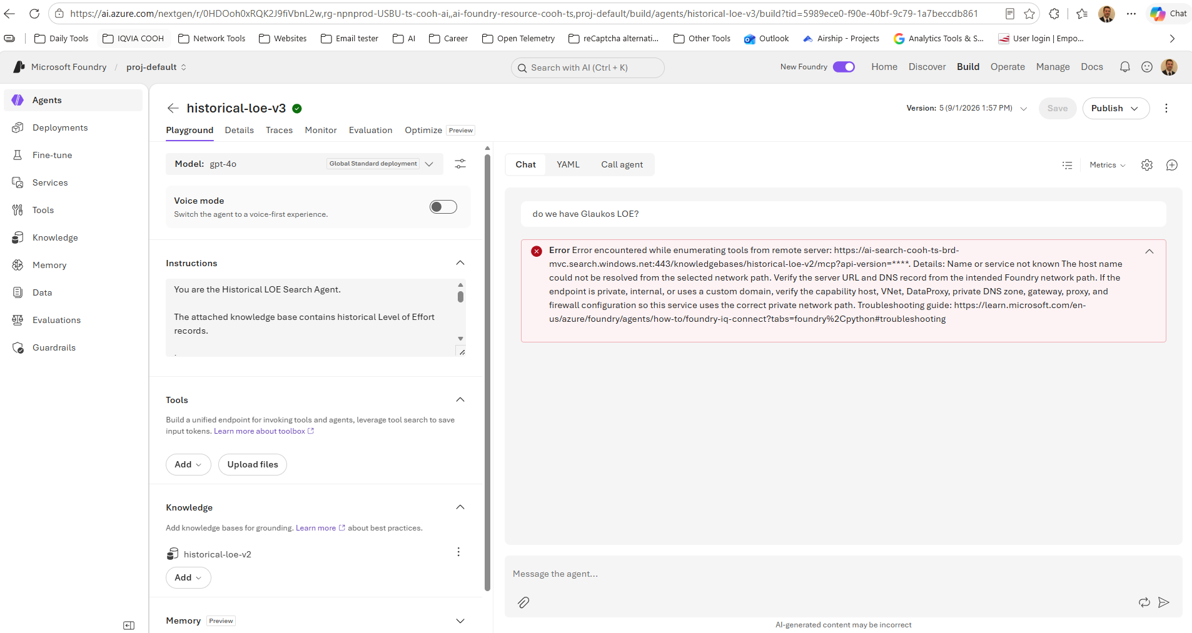Open reader view icon in address bar

point(1009,14)
